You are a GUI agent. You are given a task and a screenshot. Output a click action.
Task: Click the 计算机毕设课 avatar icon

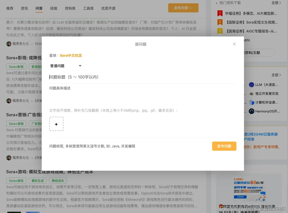point(251,103)
